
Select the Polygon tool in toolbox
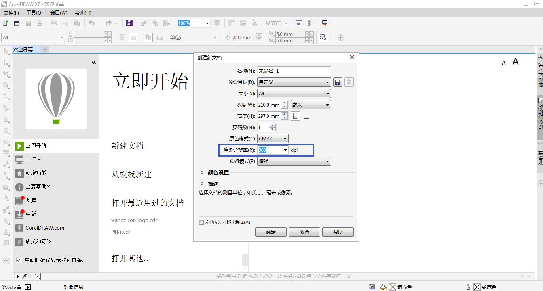(6, 142)
